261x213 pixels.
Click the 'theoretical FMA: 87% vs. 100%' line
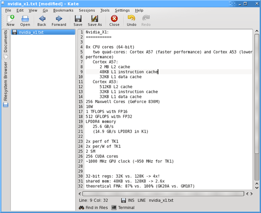(140, 186)
